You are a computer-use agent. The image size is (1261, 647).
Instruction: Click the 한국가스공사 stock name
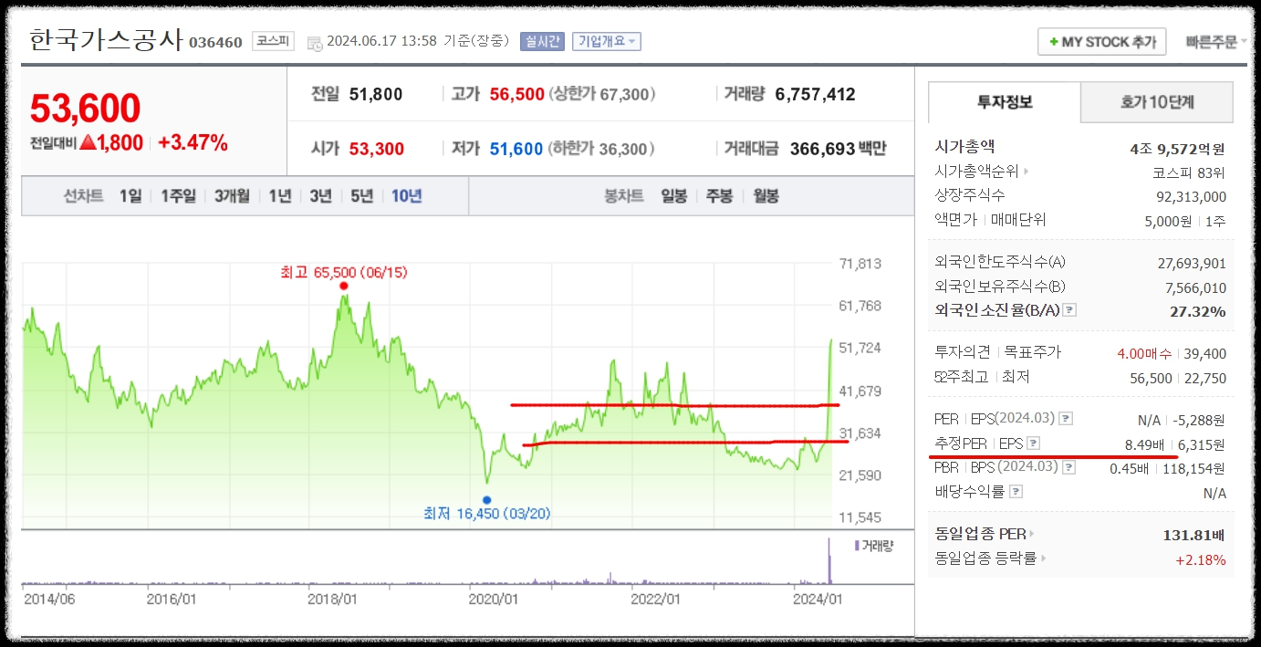pos(106,40)
